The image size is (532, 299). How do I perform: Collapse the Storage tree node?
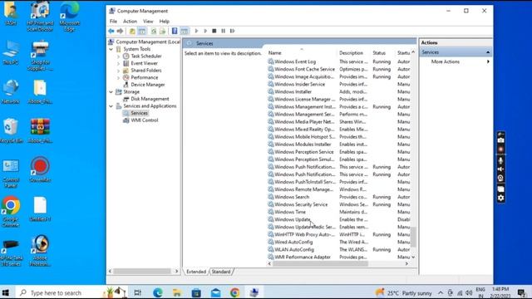111,92
